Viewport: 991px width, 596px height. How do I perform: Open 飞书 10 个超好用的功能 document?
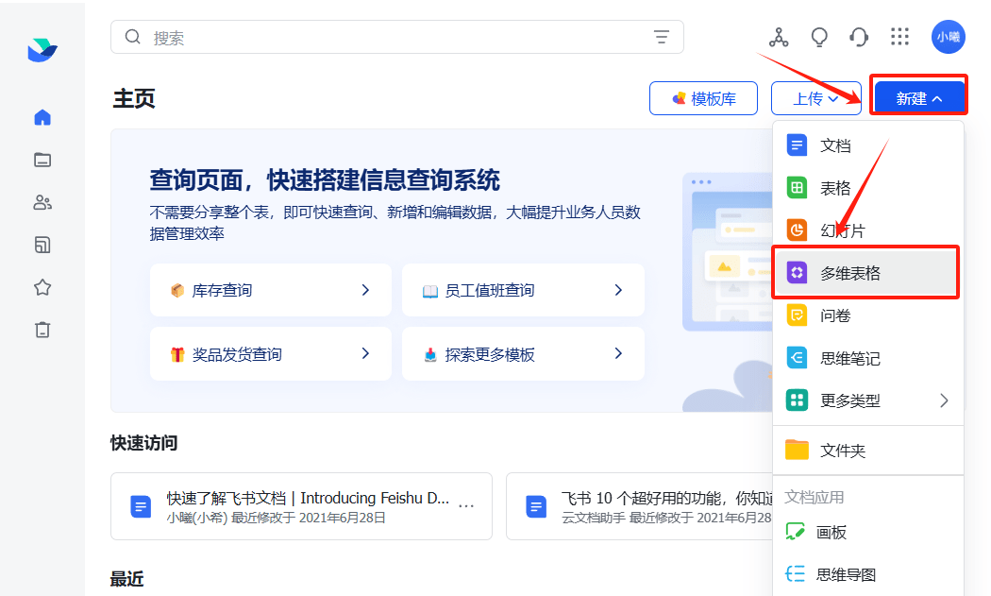[x=640, y=506]
